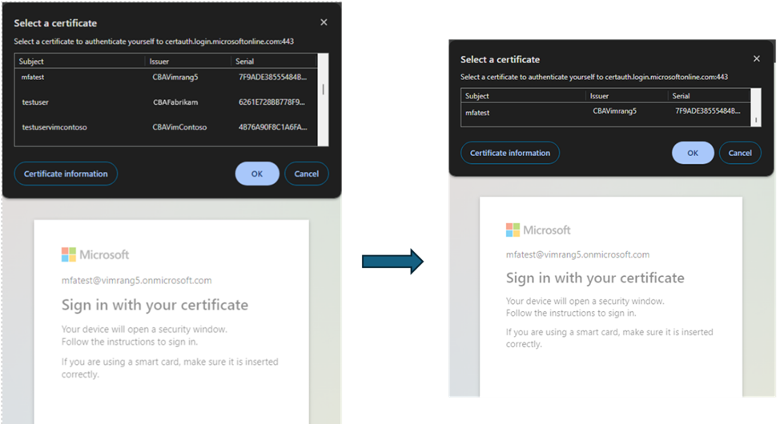The width and height of the screenshot is (780, 424).
Task: Cancel the left certificate selection dialog
Action: (307, 174)
